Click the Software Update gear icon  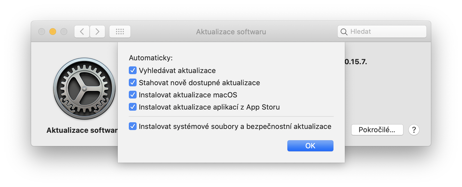click(84, 89)
